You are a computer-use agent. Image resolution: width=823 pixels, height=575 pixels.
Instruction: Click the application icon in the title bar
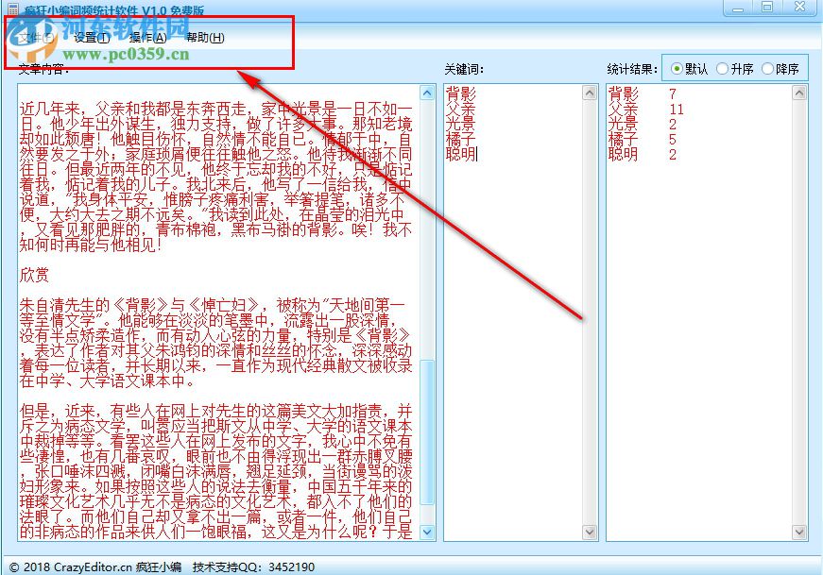[x=10, y=8]
